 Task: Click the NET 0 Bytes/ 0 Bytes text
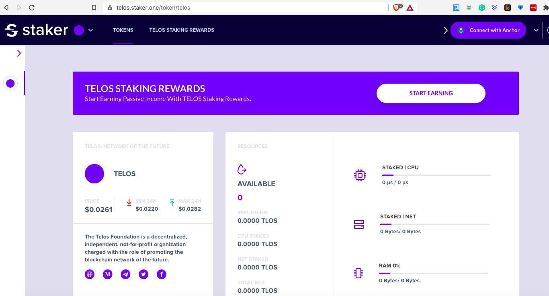400,232
